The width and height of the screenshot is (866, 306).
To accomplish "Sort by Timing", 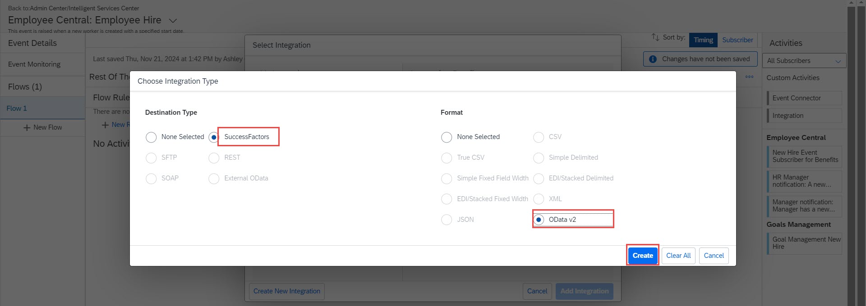I will 703,40.
